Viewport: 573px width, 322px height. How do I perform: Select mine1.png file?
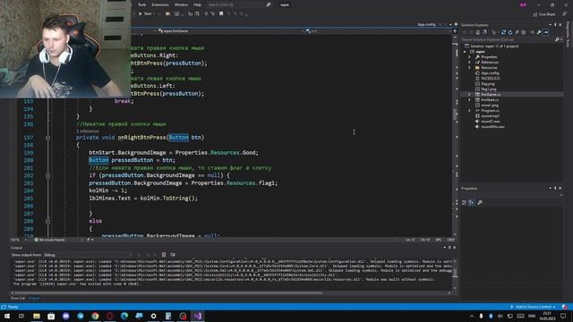[x=490, y=106]
